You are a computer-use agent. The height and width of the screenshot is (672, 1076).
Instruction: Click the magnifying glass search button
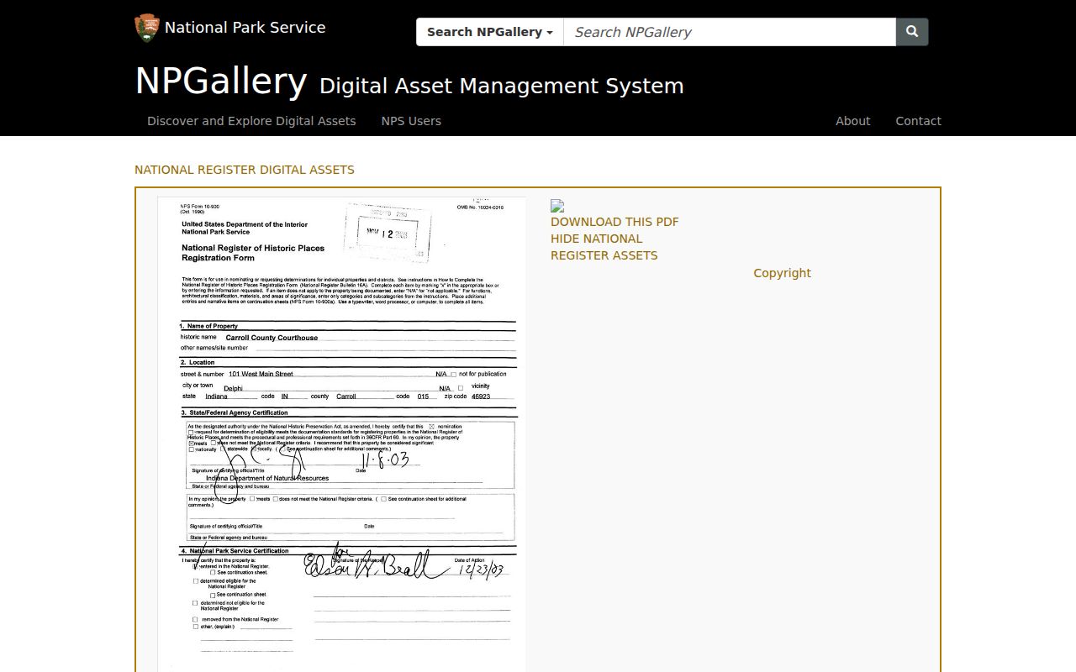pyautogui.click(x=912, y=32)
